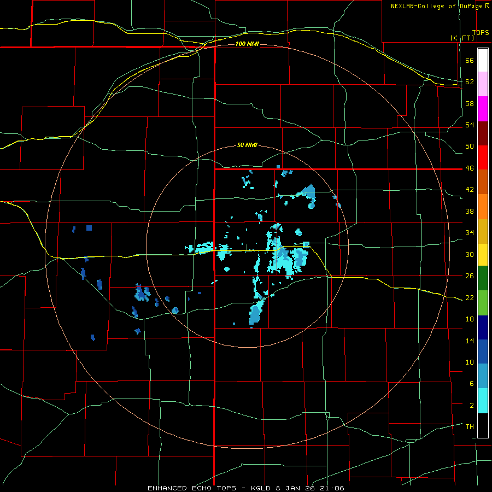The image size is (492, 492).
Task: Click the light pink legend swatch
Action: (483, 84)
